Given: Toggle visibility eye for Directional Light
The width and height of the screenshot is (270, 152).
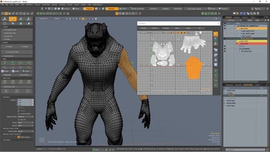Looking at the screenshot, I should (225, 51).
